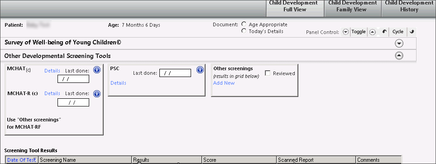Collapse Other Developmental Screening Tools panel
This screenshot has height=164, width=436.
[x=399, y=56]
